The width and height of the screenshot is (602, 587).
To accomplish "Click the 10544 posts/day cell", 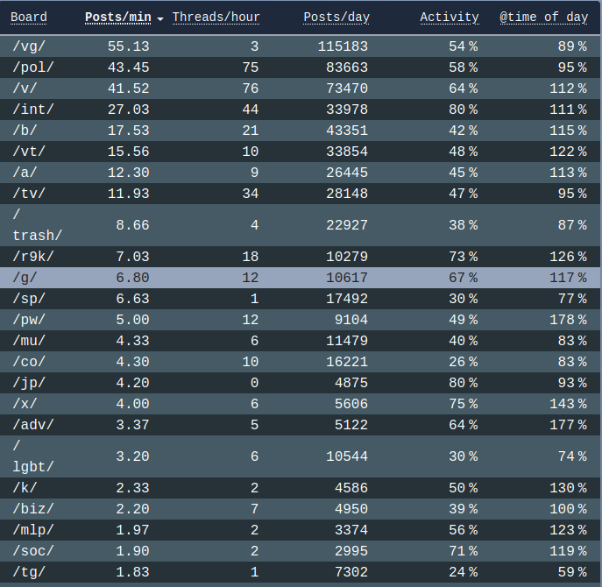I will coord(347,456).
